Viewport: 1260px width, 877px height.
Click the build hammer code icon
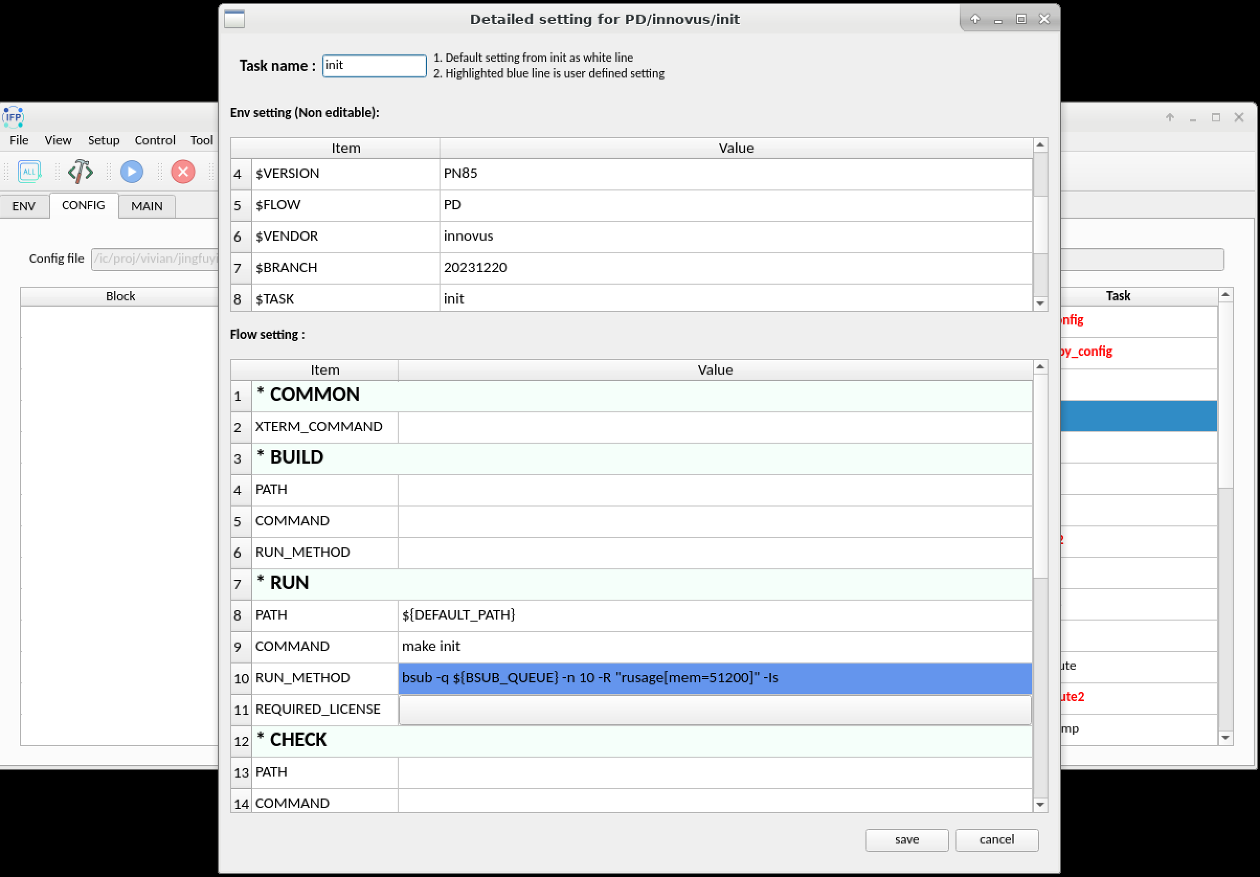pyautogui.click(x=80, y=172)
